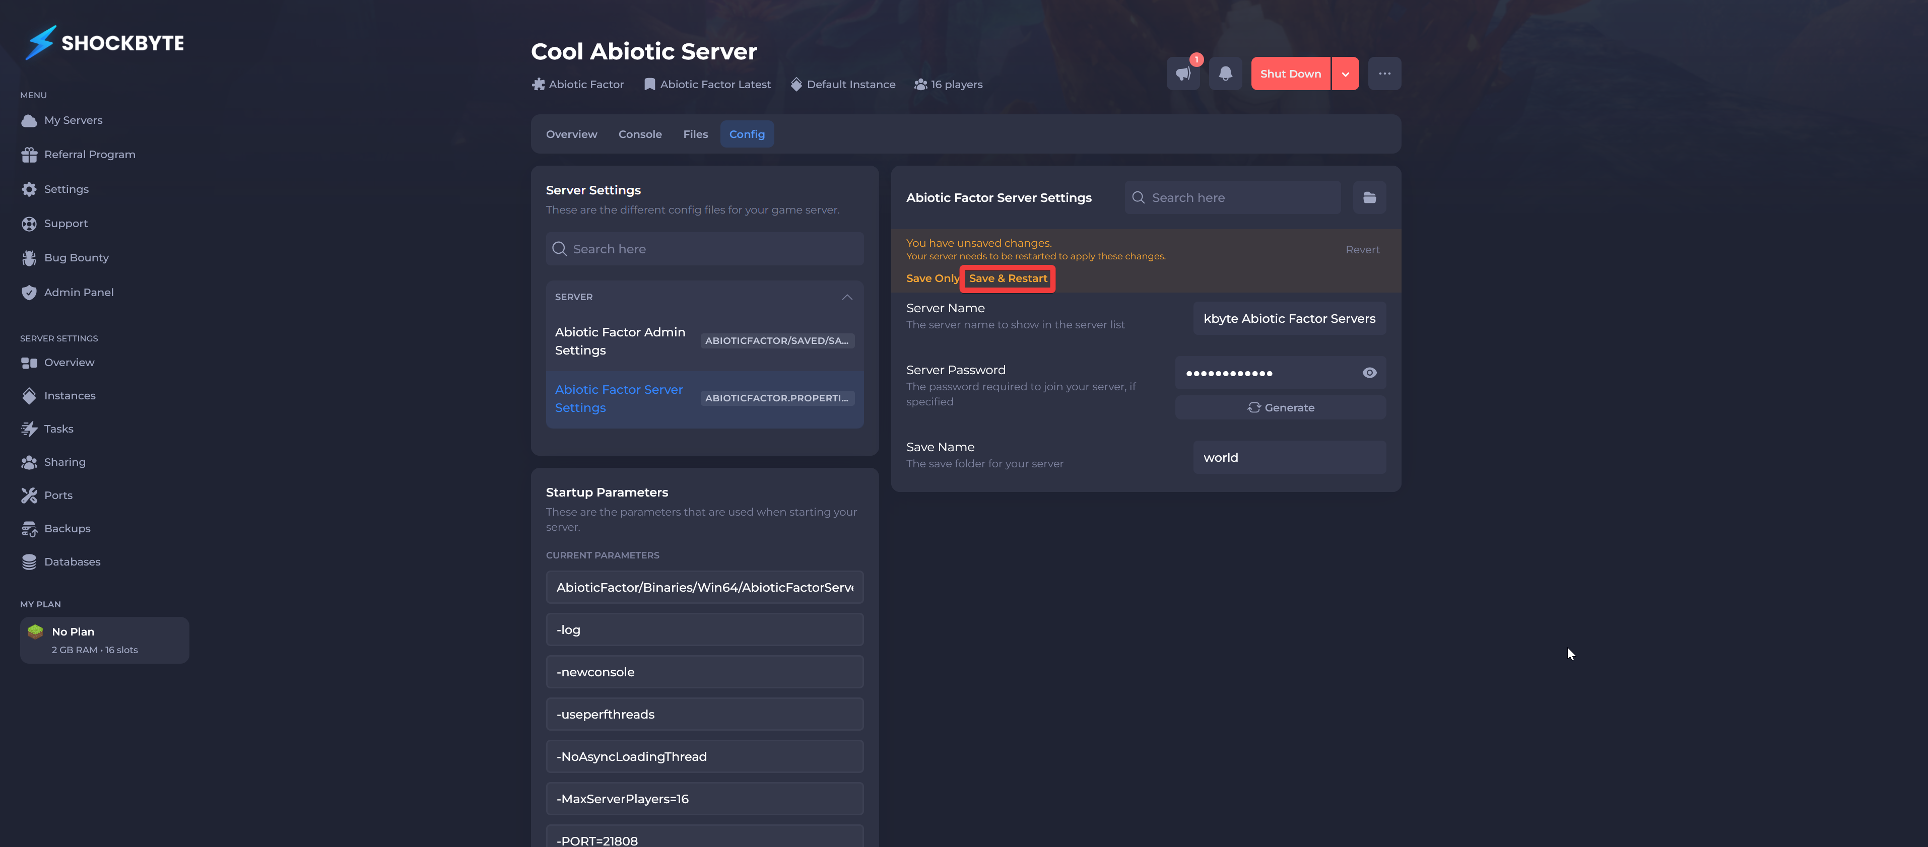The height and width of the screenshot is (847, 1928).
Task: Open the notifications bell
Action: (x=1225, y=74)
